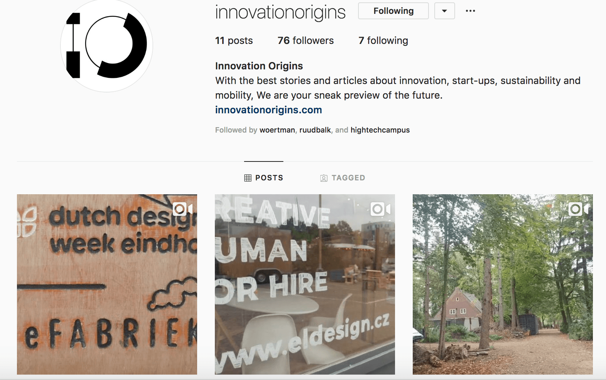Click the person-tag icon beside TAGGED
Viewport: 606px width, 380px height.
coord(324,178)
